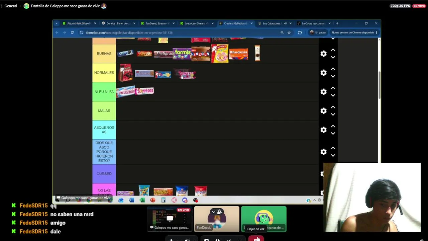Image resolution: width=428 pixels, height=241 pixels.
Task: Select the Lincoln cookie image
Action: 201,54
